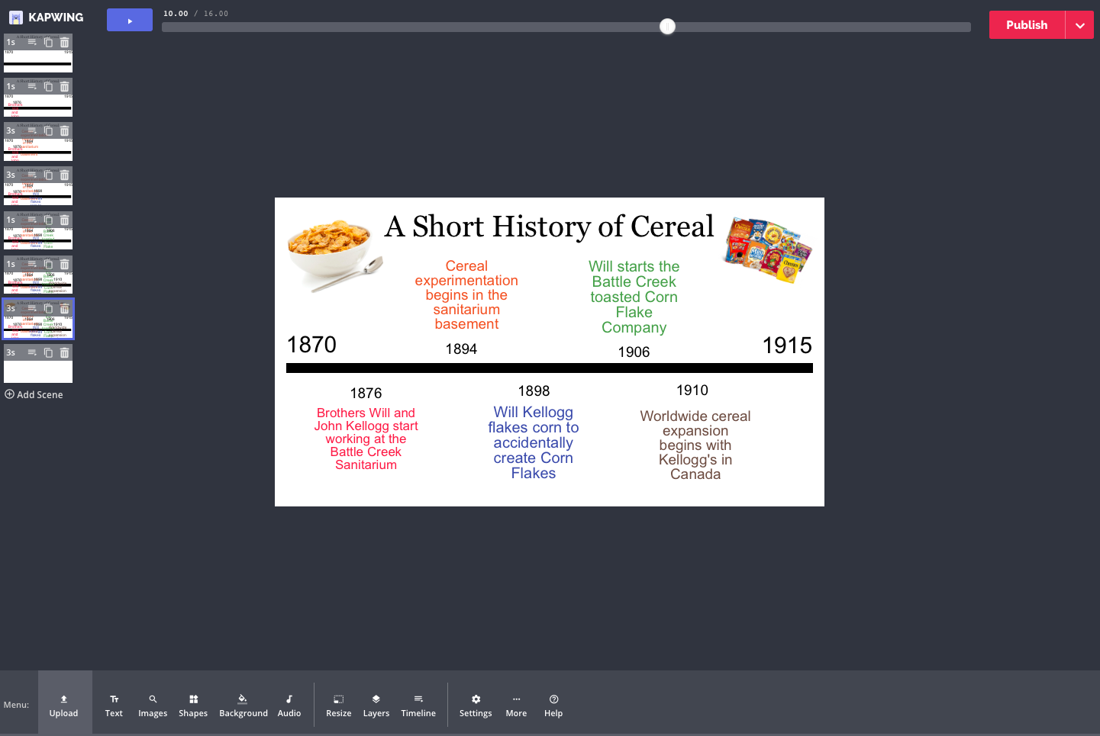The height and width of the screenshot is (736, 1100).
Task: Click the Publish button
Action: tap(1027, 25)
